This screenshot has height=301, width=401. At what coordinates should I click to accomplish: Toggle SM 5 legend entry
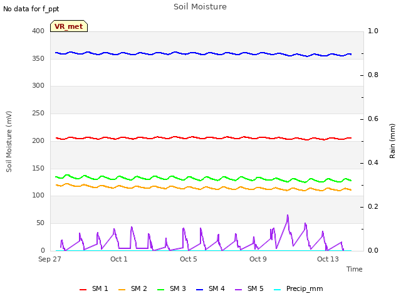249,288
